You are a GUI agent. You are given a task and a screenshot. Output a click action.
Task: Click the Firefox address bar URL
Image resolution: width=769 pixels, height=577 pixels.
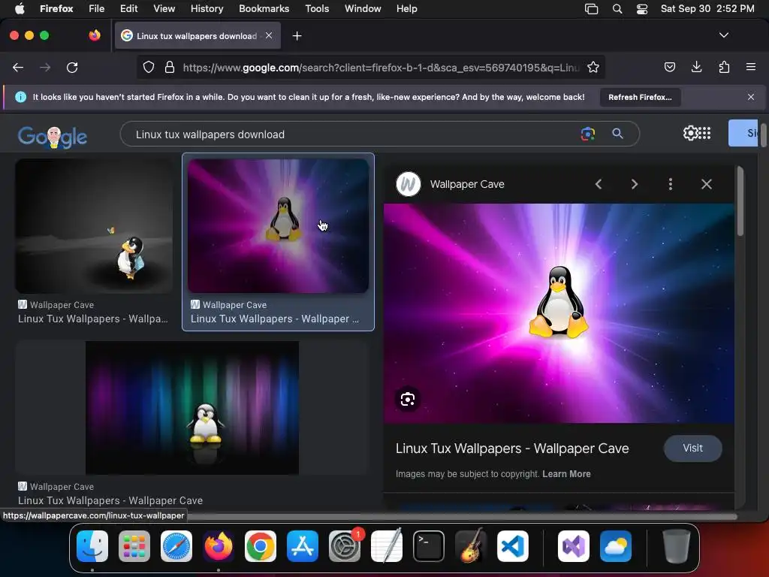(x=381, y=67)
